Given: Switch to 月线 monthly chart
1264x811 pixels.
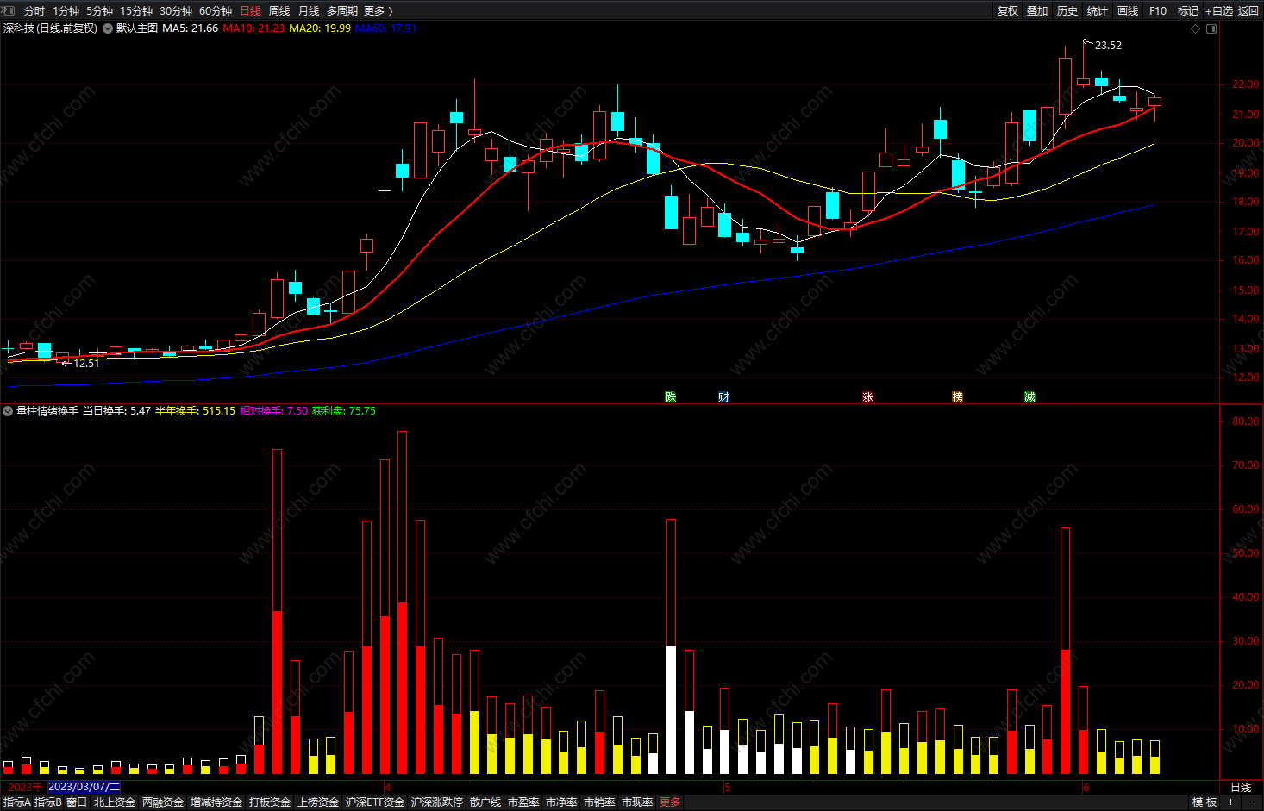Looking at the screenshot, I should pyautogui.click(x=309, y=10).
